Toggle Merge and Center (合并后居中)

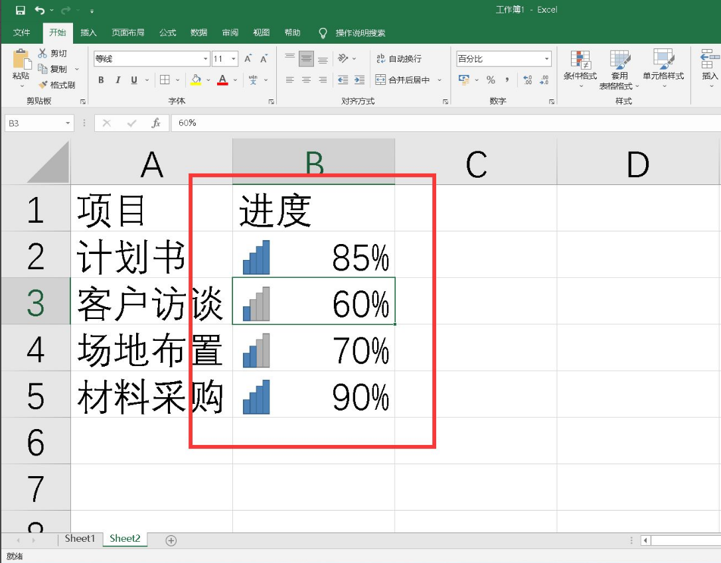403,80
